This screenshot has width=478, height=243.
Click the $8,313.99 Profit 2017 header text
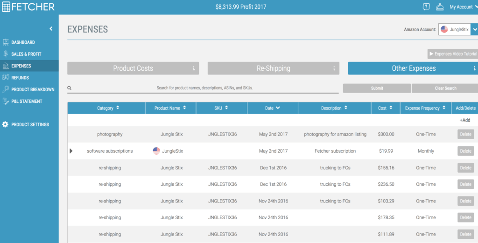coord(241,7)
